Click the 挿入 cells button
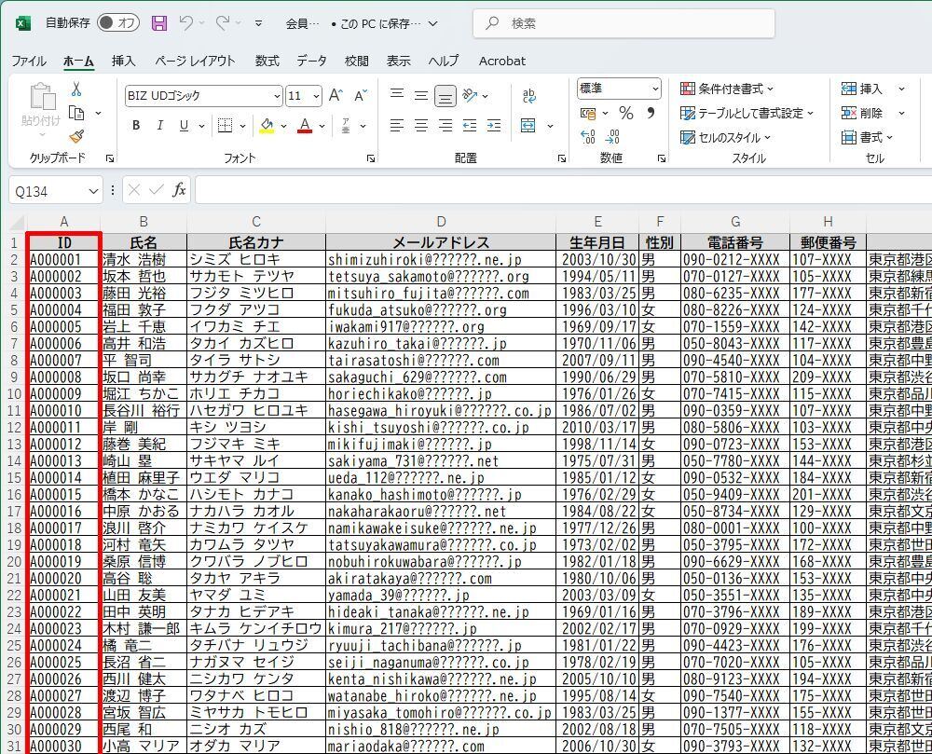The width and height of the screenshot is (932, 754). tap(862, 89)
